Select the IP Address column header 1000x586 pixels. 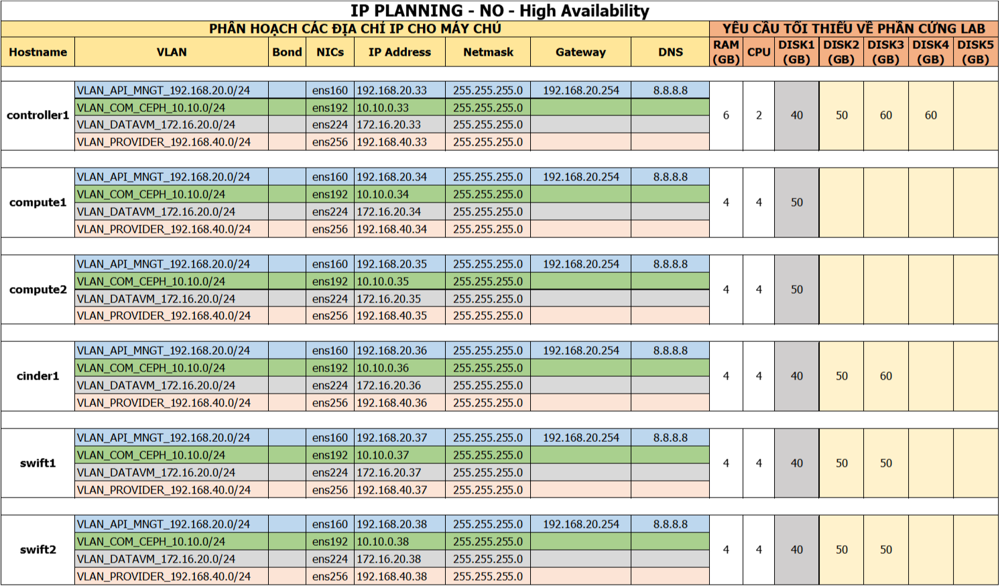(x=400, y=52)
